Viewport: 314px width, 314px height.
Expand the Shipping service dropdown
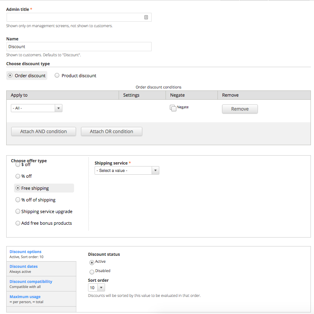[x=127, y=170]
